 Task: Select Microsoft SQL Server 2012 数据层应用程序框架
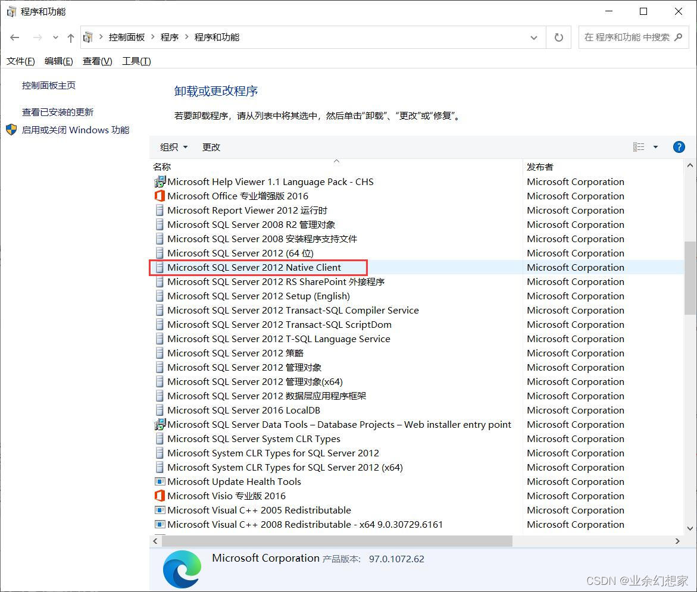pyautogui.click(x=267, y=396)
